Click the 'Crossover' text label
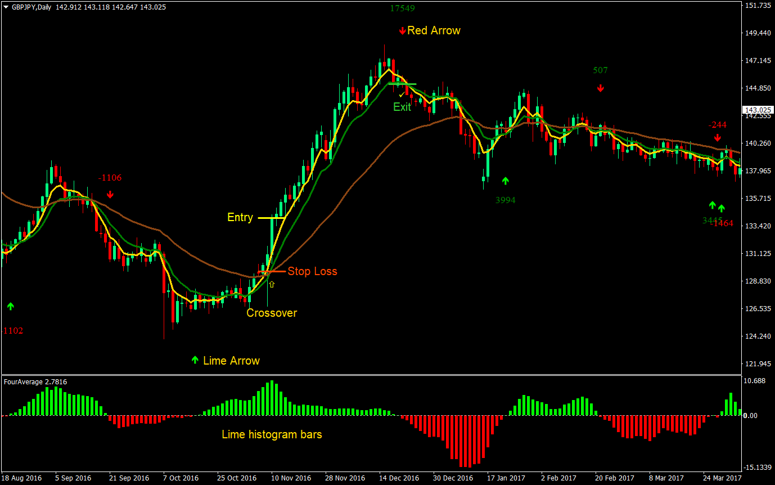 pyautogui.click(x=272, y=313)
